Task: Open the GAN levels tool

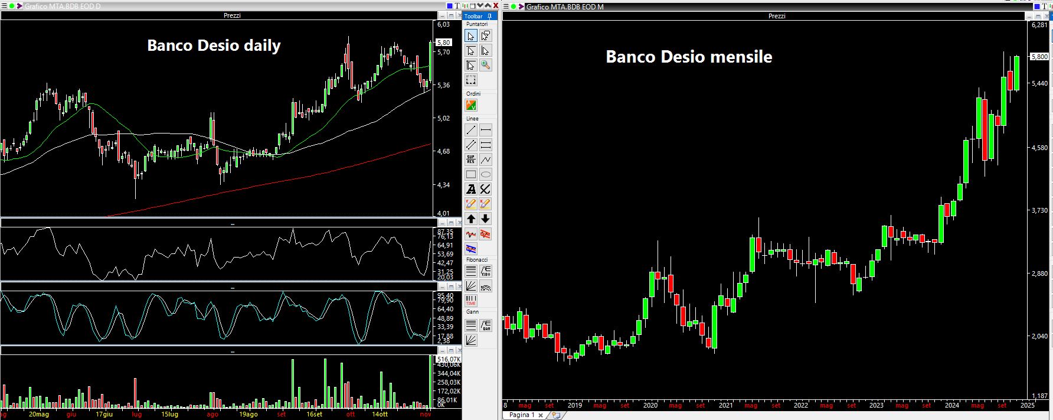Action: click(x=485, y=325)
